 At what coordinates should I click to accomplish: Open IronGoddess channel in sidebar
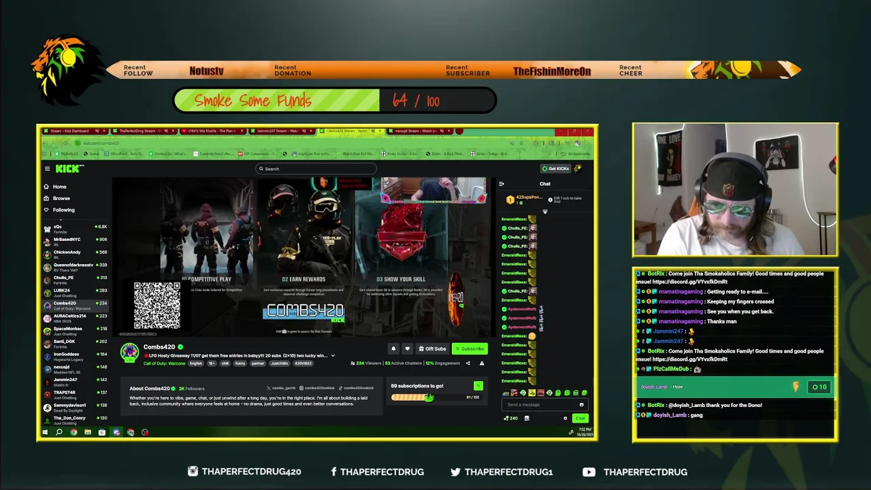[75, 357]
